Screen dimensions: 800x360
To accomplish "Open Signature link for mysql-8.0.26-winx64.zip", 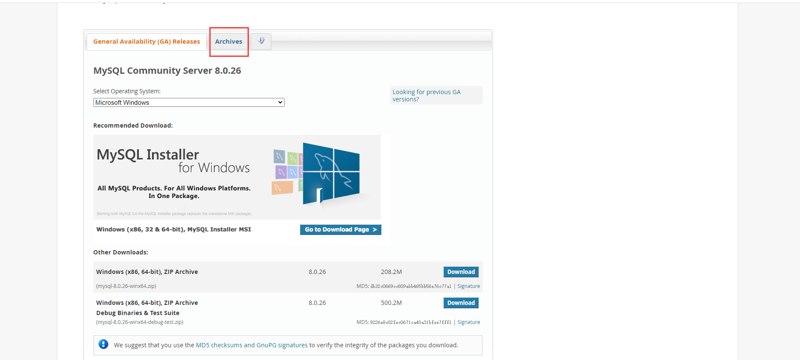I will 468,286.
